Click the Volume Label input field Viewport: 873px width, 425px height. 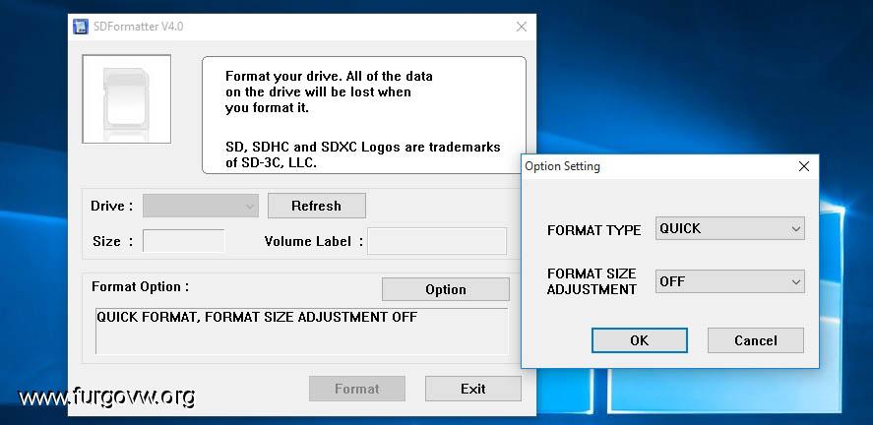437,241
